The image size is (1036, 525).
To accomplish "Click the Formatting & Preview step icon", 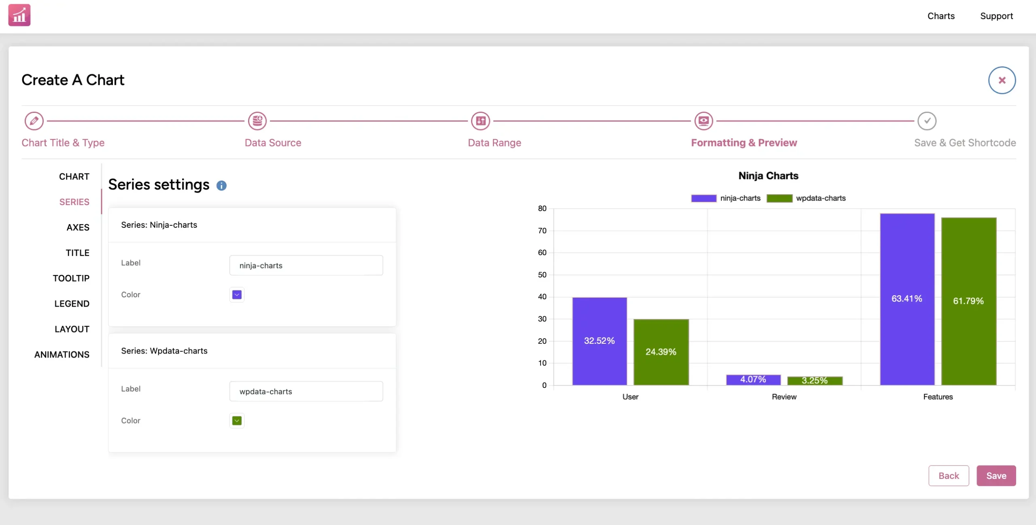I will pyautogui.click(x=704, y=121).
